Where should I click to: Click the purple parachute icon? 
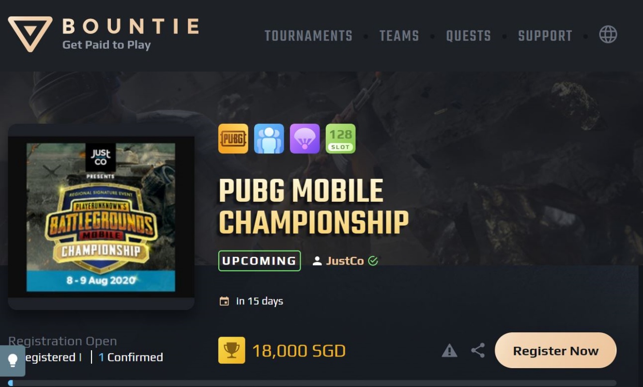click(305, 138)
